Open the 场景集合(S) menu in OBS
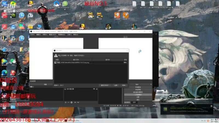This screenshot has width=219, height=123. (62, 35)
